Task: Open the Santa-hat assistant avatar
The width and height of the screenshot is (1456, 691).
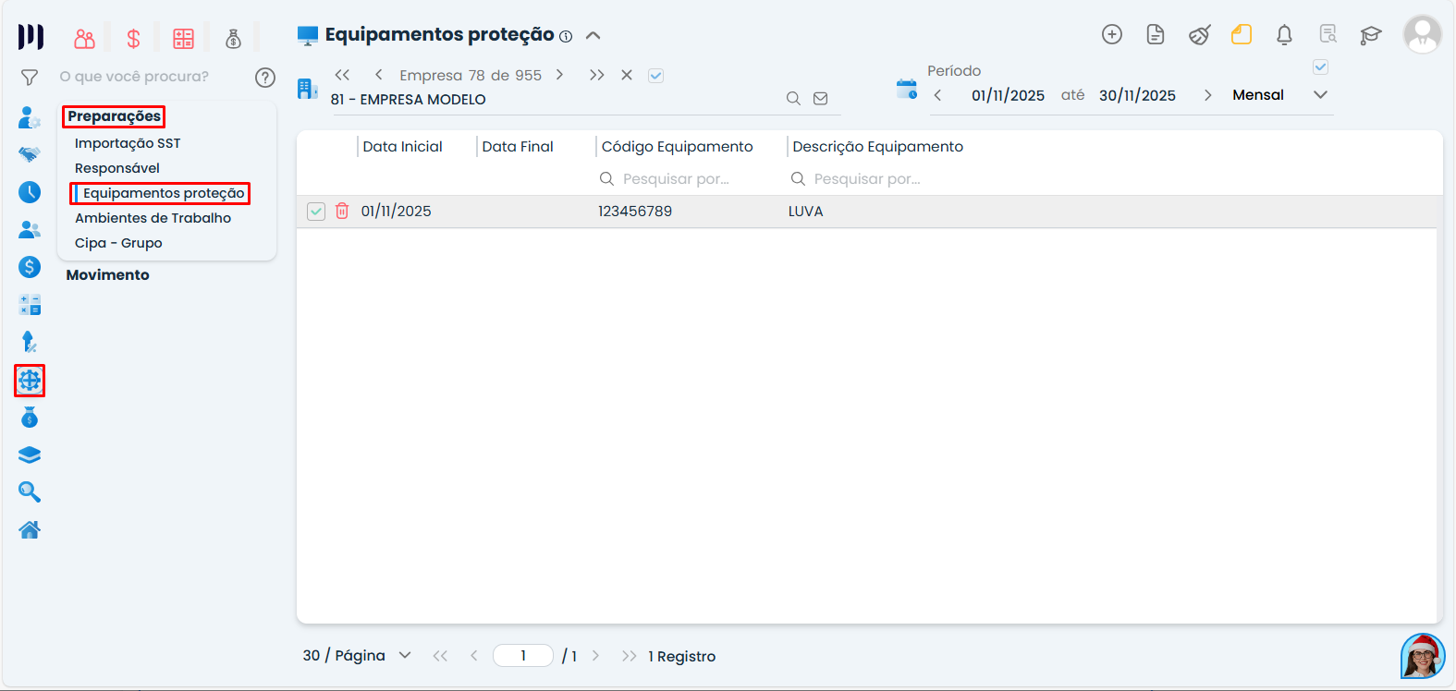Action: tap(1423, 657)
